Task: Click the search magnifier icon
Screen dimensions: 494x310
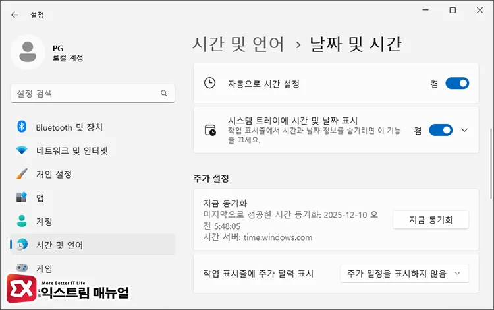Action: click(x=164, y=94)
